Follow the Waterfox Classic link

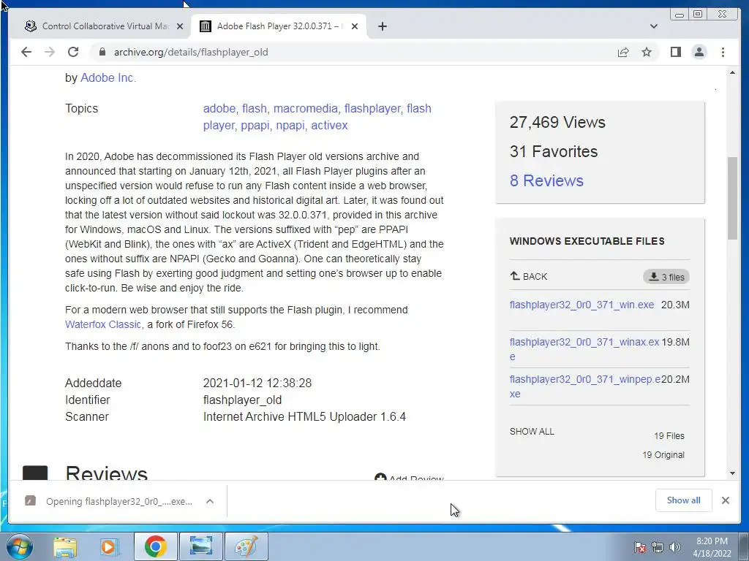102,324
